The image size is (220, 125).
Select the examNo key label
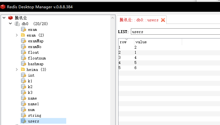coord(35,47)
